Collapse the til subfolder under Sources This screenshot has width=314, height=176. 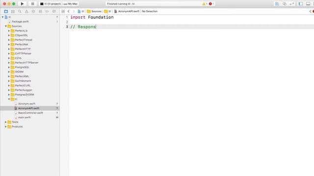click(9, 99)
